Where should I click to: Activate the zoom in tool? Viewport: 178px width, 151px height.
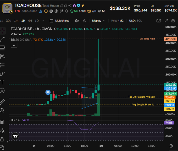[x=2, y=110]
